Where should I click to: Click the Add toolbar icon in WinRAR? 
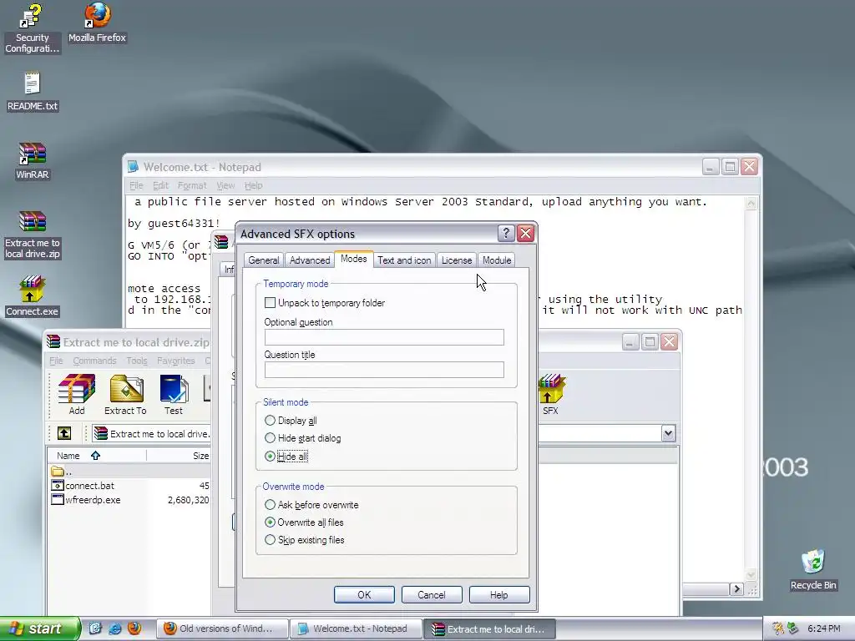point(76,395)
